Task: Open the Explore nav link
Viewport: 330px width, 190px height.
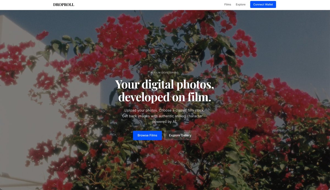Action: click(241, 4)
